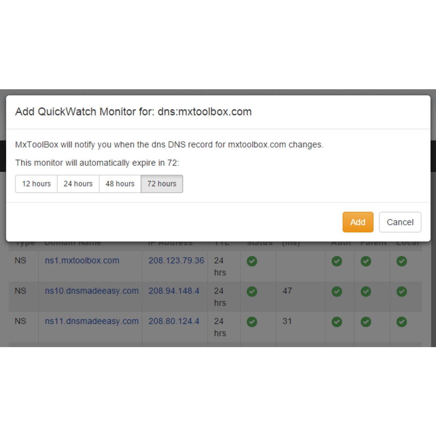Image resolution: width=436 pixels, height=436 pixels.
Task: Click the Status check icon for ns10.dnsmadeeasy.com
Action: tap(252, 292)
